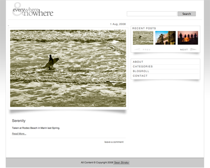The height and width of the screenshot is (168, 210).
Task: Click into the search text field
Action: tap(152, 14)
